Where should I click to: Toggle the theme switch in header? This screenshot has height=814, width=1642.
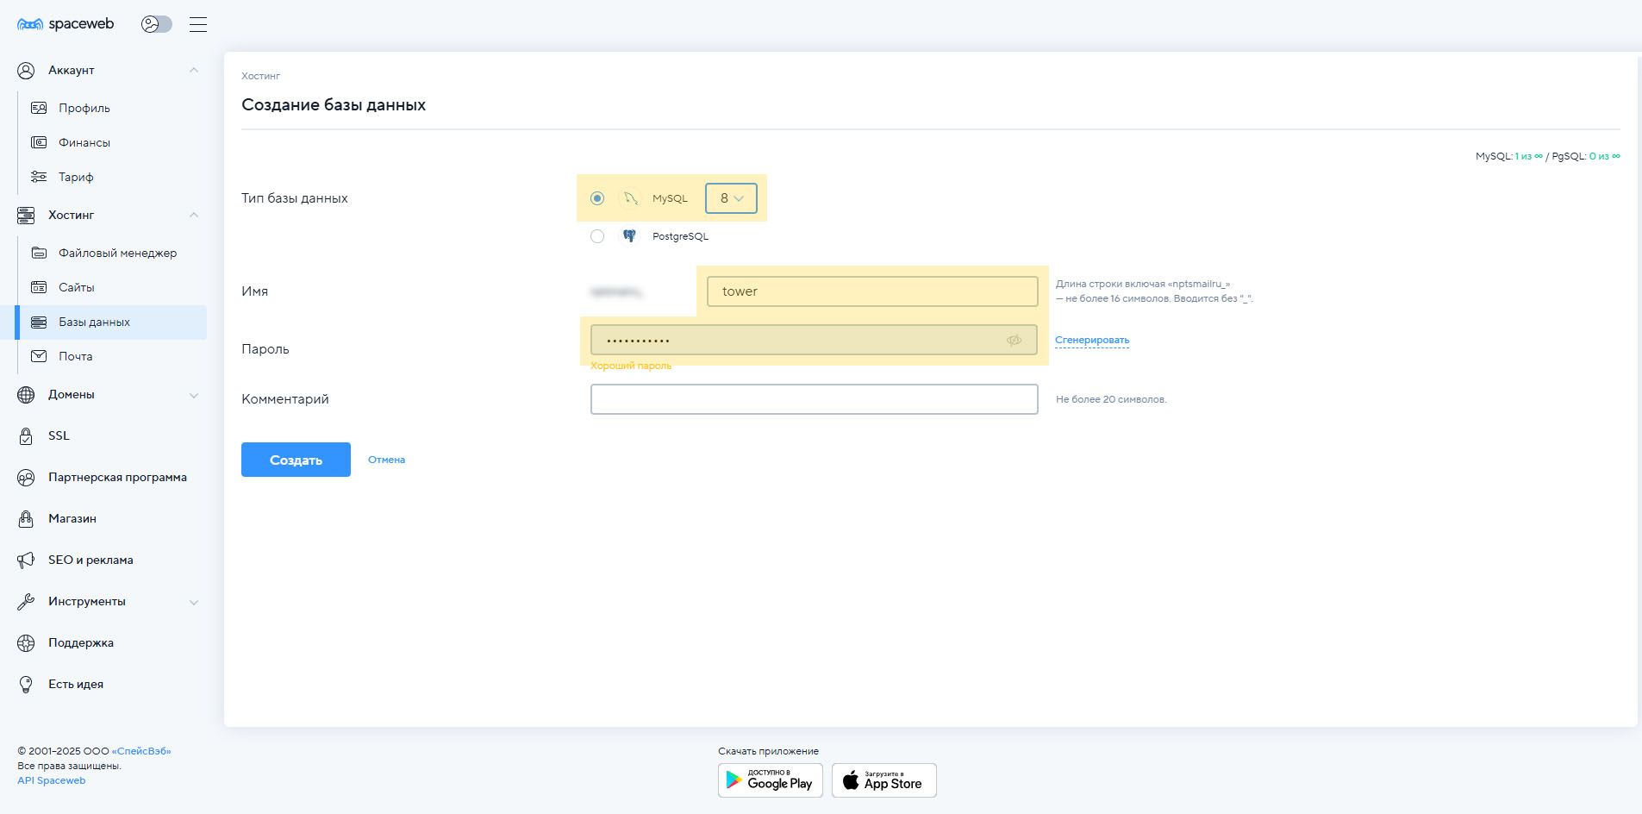pyautogui.click(x=156, y=24)
